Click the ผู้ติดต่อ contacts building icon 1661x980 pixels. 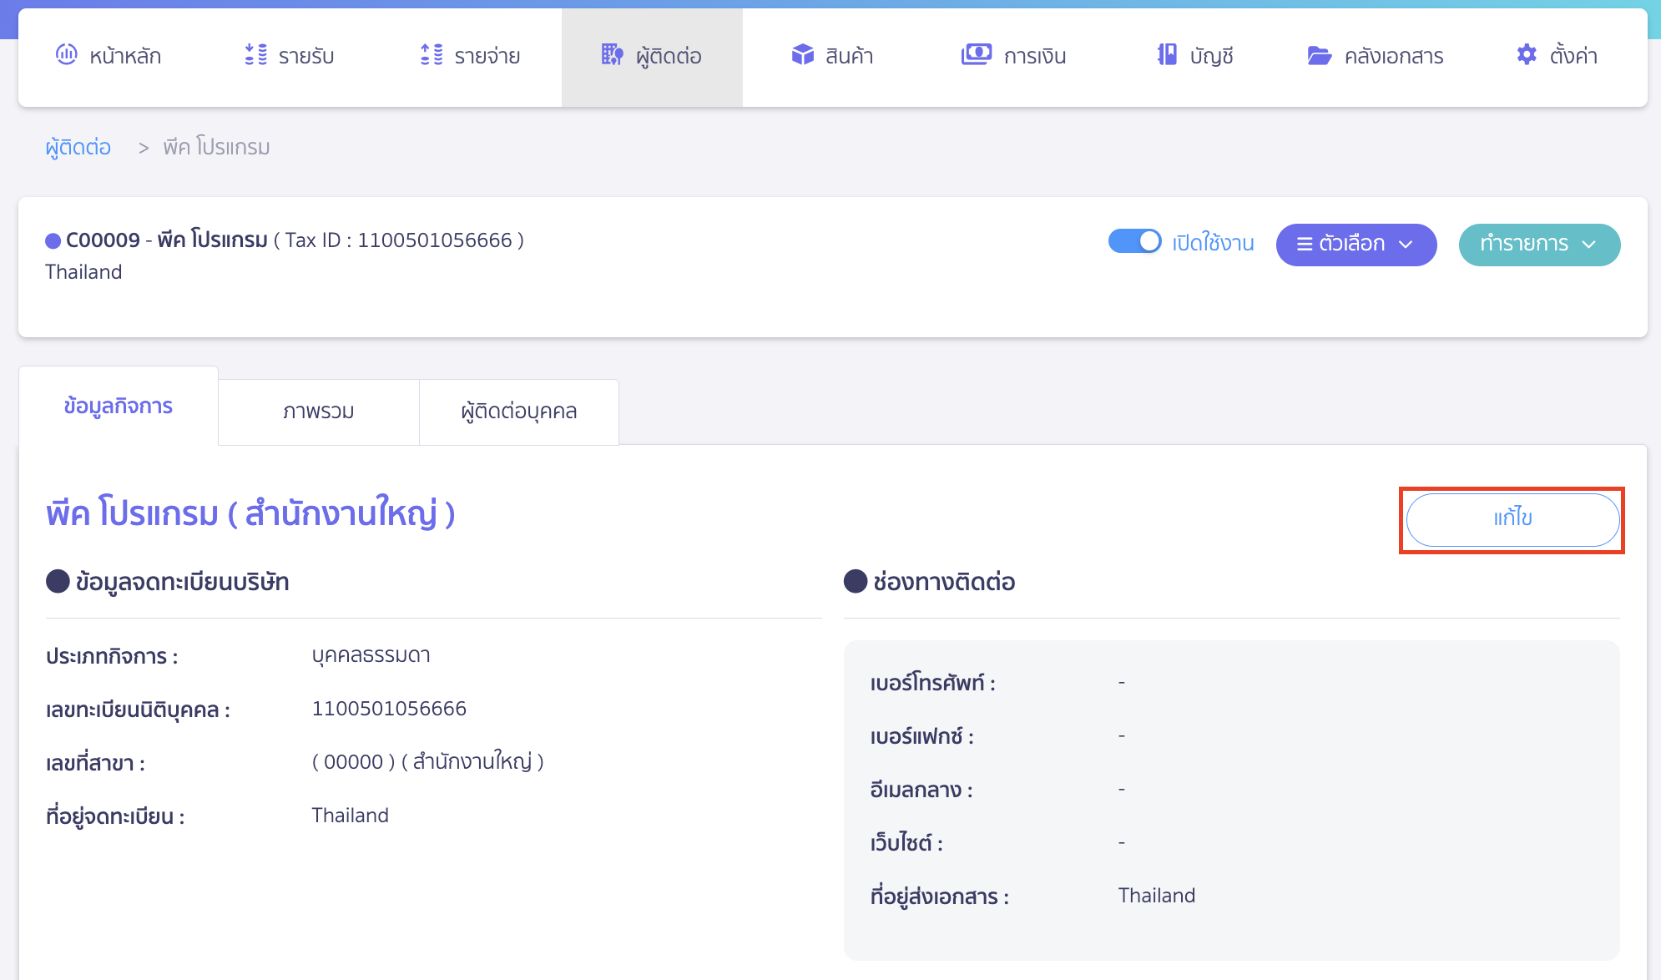point(612,56)
